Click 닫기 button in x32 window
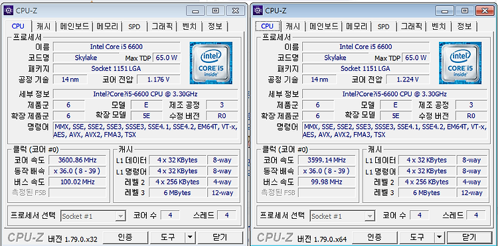 [219, 237]
